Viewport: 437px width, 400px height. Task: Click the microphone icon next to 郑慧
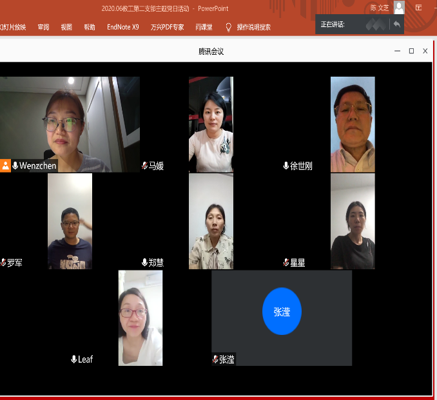pos(144,263)
